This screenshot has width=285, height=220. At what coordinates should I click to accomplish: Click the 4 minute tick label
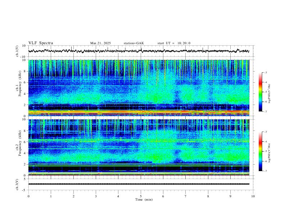coord(118,196)
